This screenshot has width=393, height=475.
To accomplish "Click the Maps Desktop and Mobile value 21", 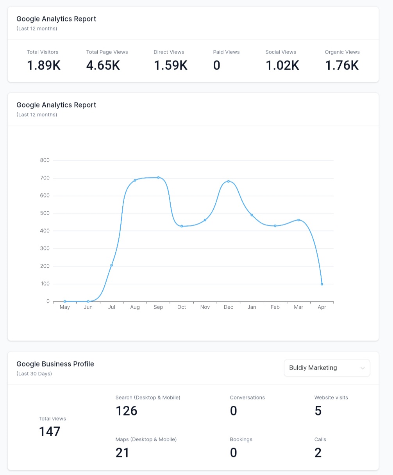I will click(122, 453).
